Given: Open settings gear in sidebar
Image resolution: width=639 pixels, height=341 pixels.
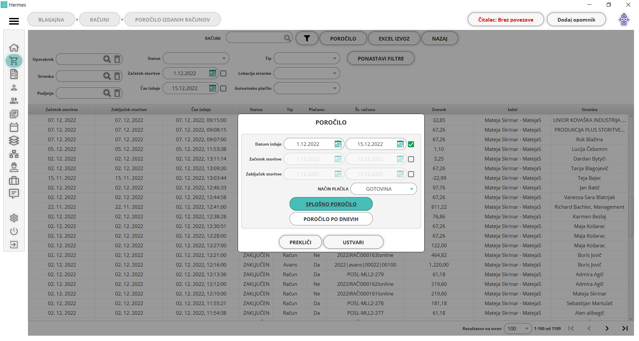Looking at the screenshot, I should (x=14, y=218).
